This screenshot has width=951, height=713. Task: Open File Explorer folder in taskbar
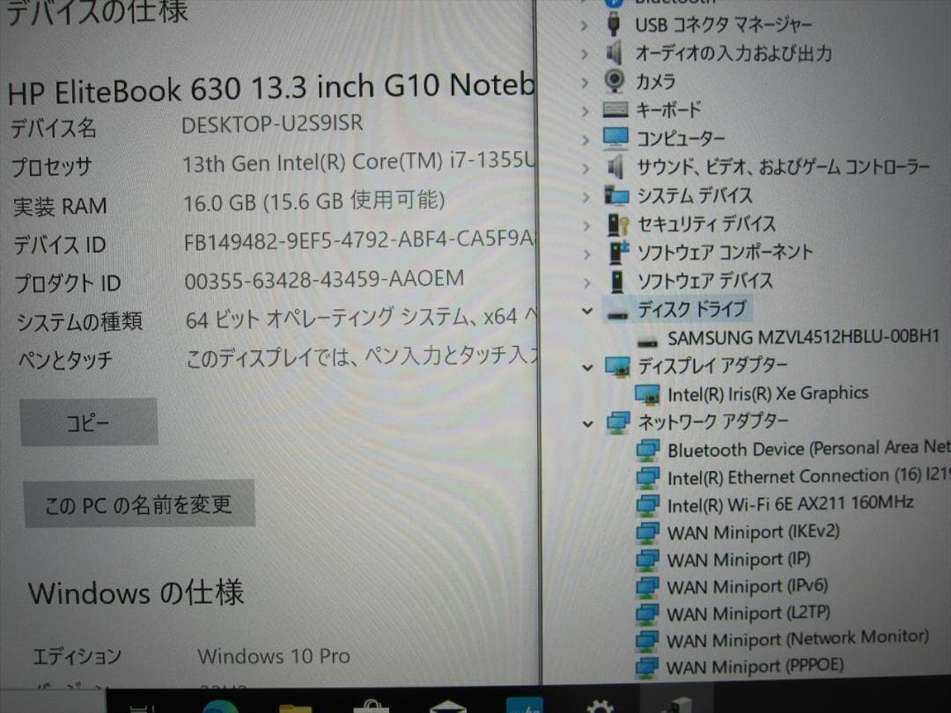[295, 707]
